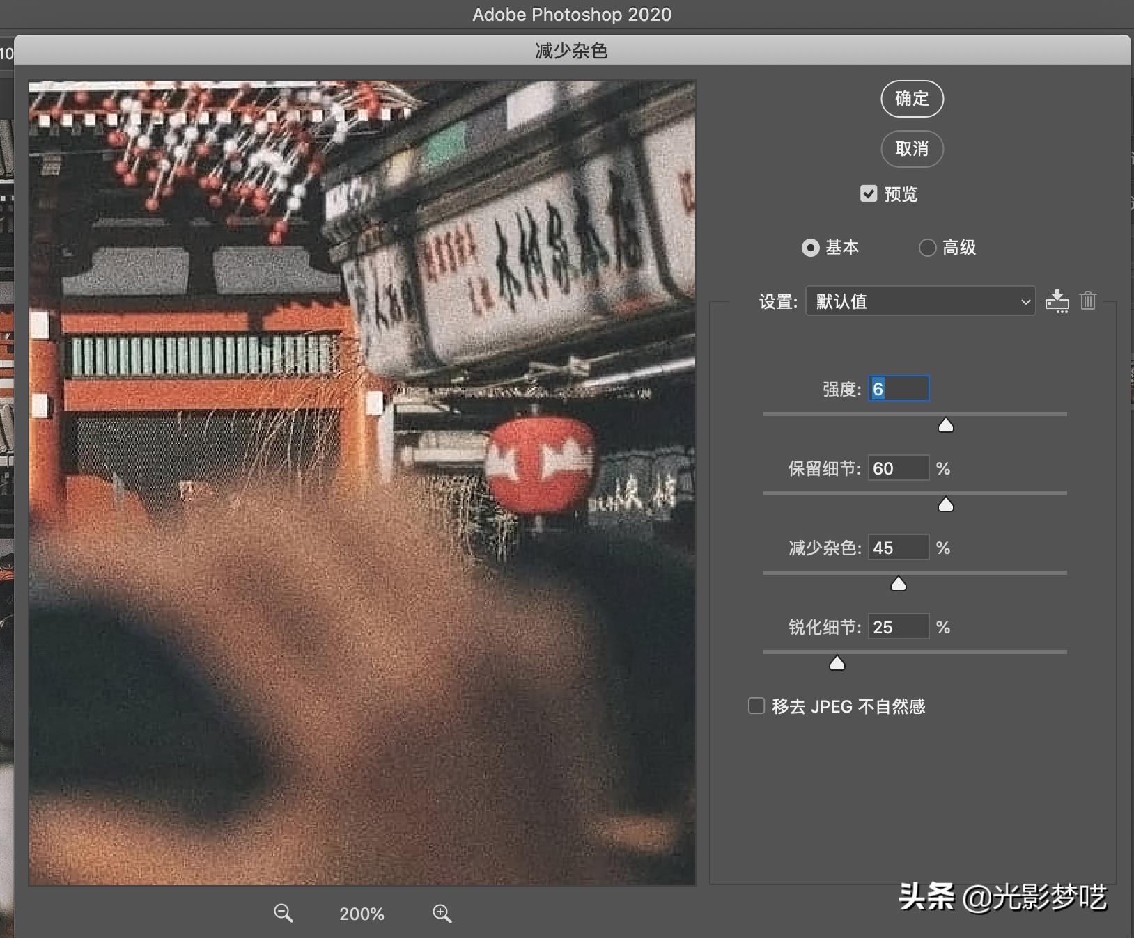Click the 锐化细节 slider handle

(837, 663)
